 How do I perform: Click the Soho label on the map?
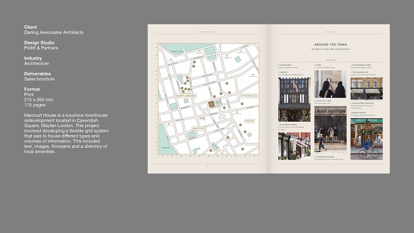[x=250, y=121]
